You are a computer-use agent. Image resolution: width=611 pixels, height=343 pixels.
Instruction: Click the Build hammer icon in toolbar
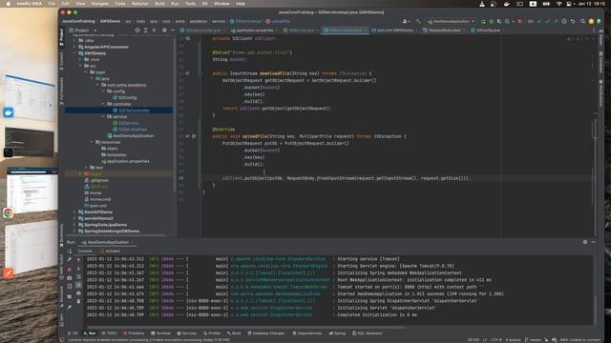418,21
